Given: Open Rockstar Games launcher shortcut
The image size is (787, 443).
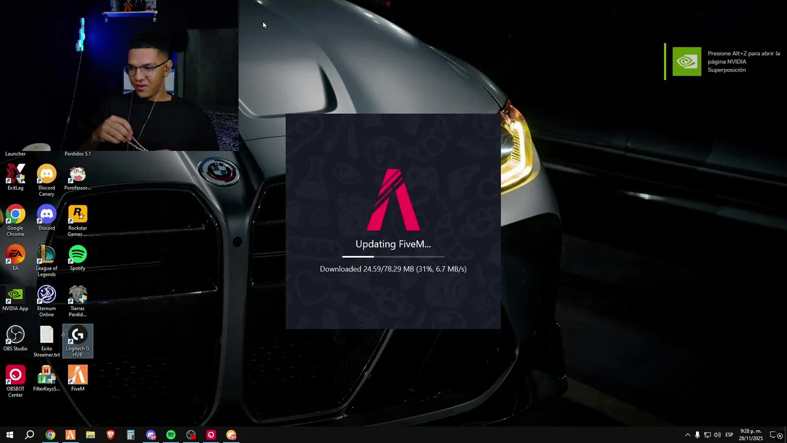Looking at the screenshot, I should point(77,221).
